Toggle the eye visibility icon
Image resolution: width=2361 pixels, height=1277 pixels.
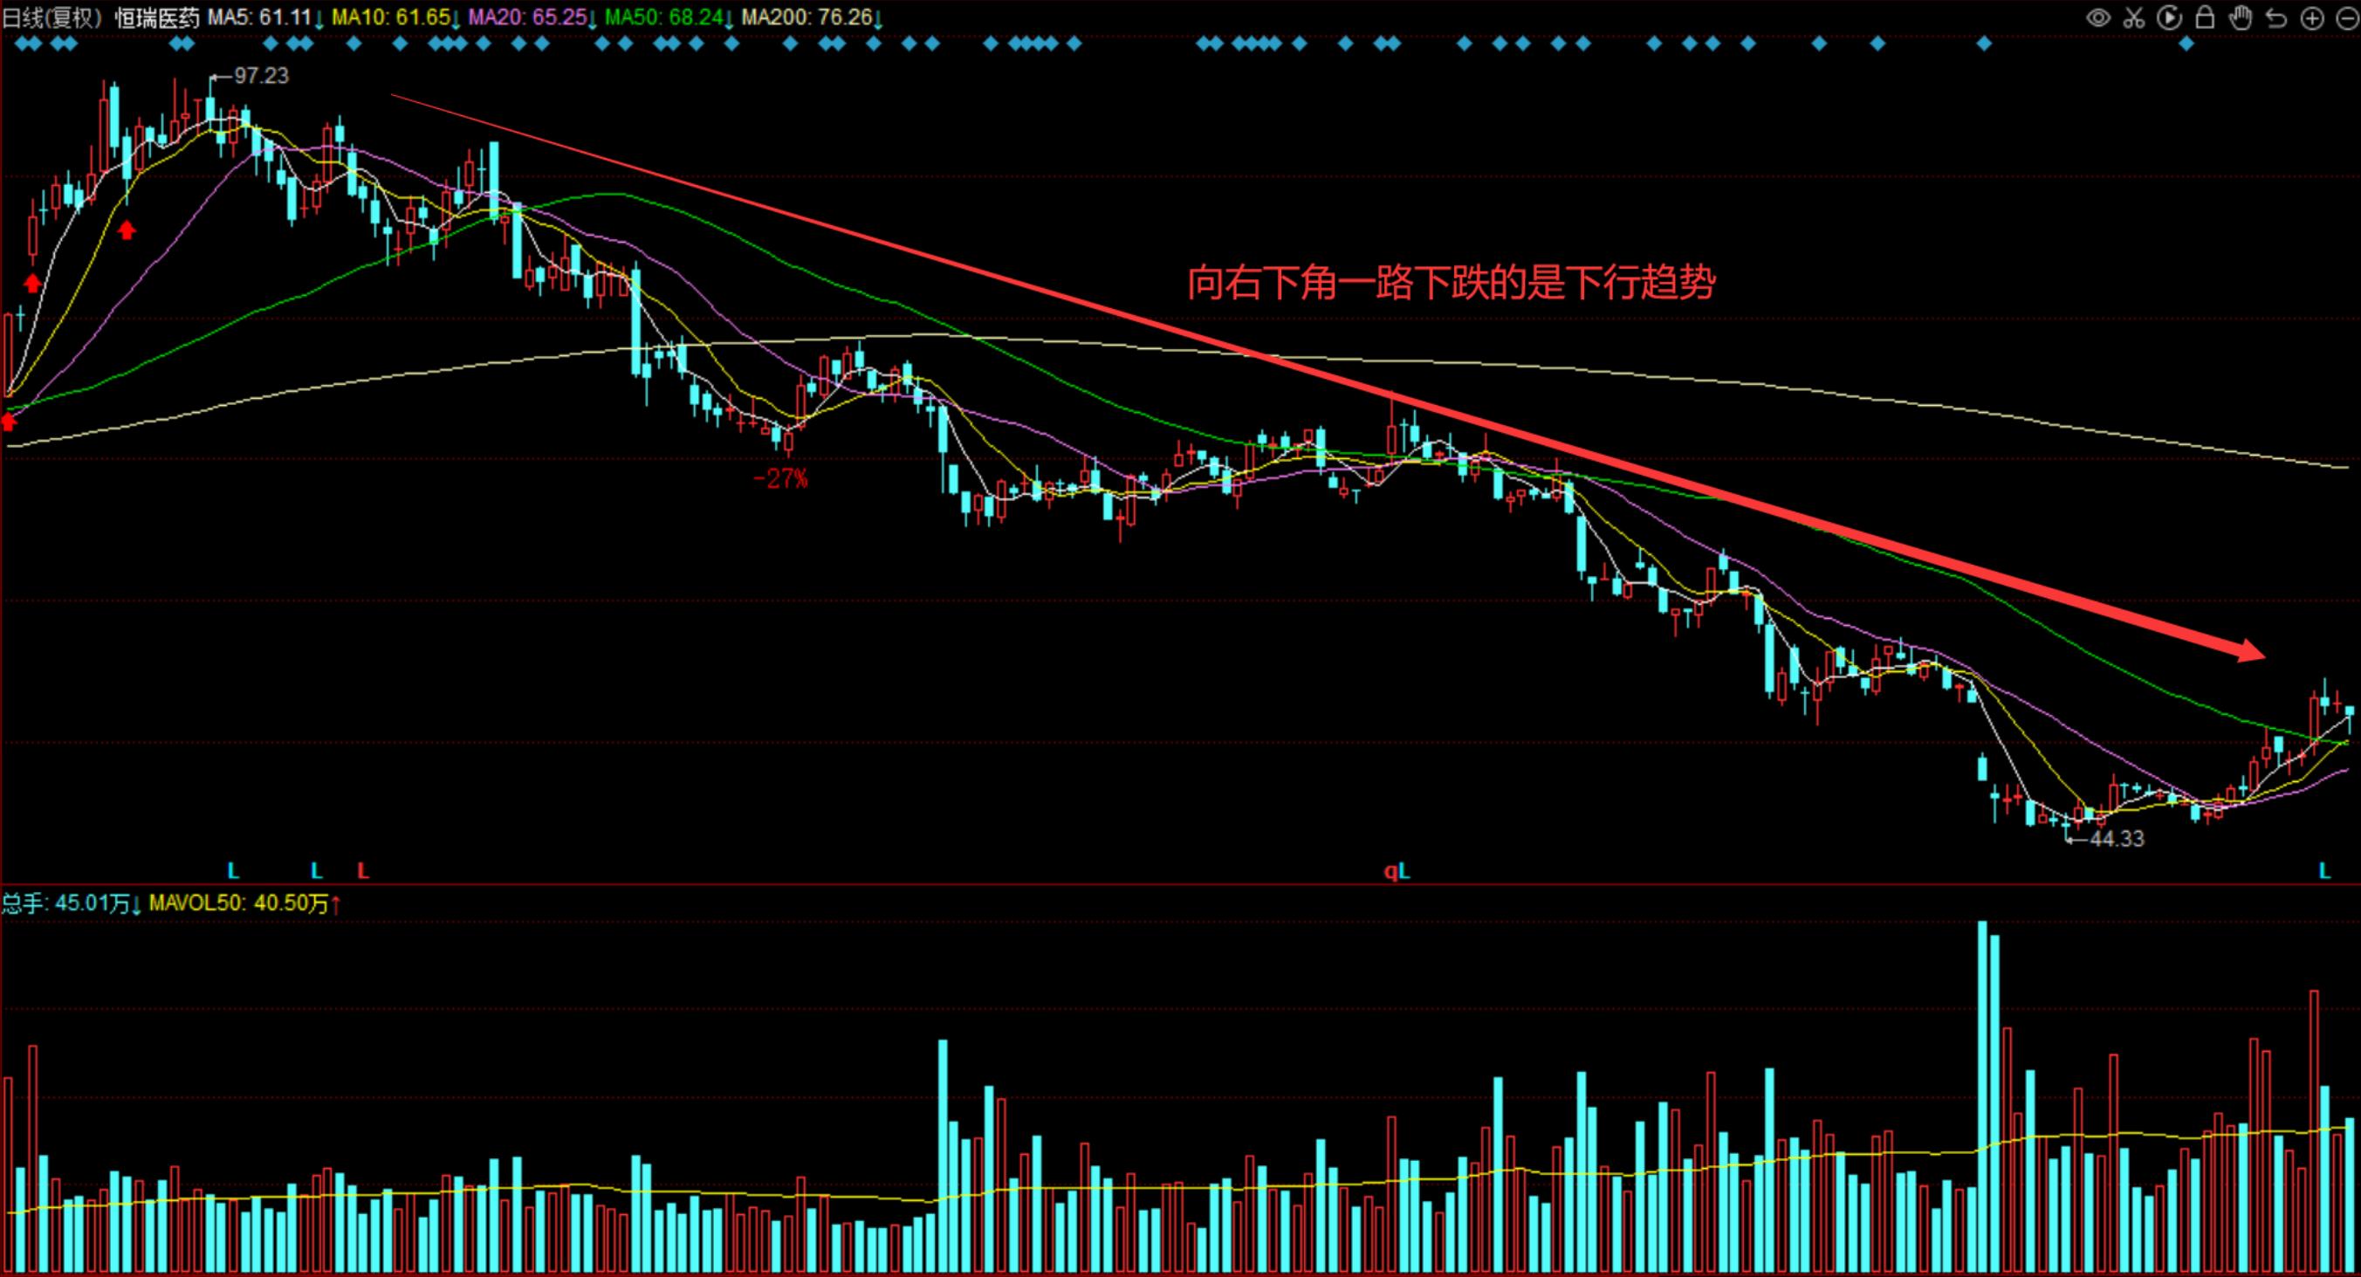point(2098,17)
